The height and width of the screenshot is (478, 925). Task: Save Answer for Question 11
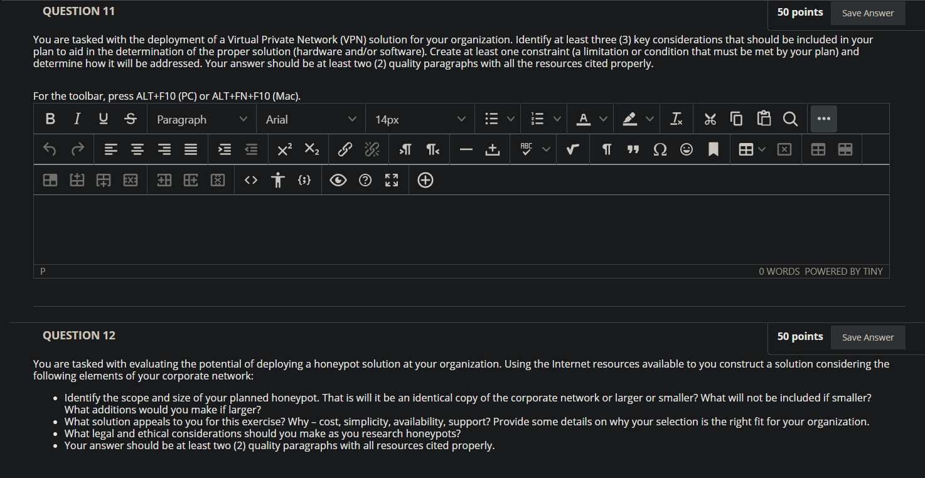click(x=868, y=13)
